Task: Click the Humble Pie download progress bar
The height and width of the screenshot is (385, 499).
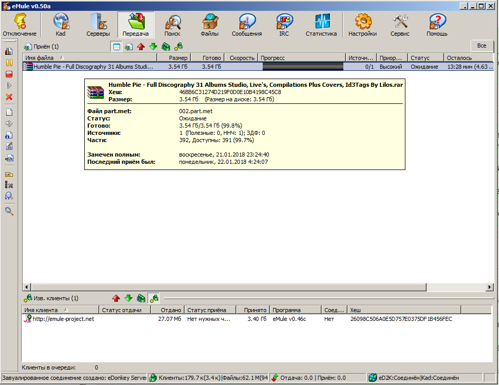Action: [x=303, y=67]
